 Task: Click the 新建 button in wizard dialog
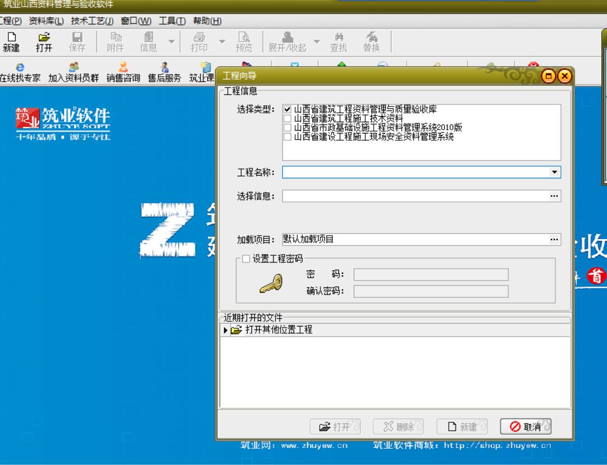pyautogui.click(x=462, y=427)
